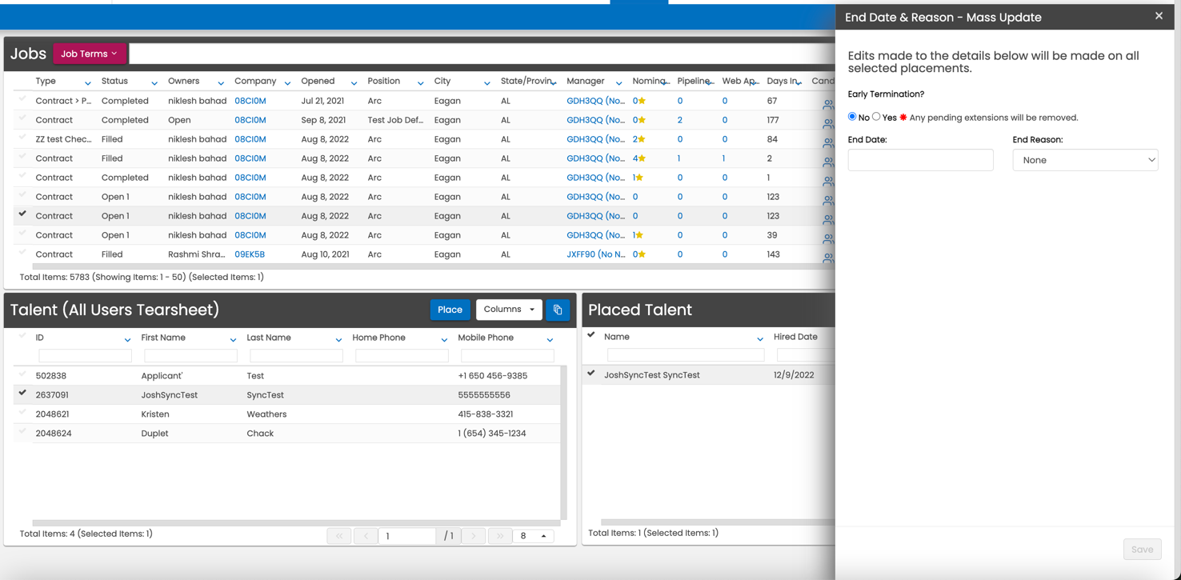Click the Place button

pos(450,310)
